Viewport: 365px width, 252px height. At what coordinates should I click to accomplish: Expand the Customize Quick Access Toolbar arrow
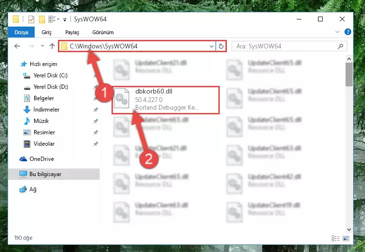(65, 20)
